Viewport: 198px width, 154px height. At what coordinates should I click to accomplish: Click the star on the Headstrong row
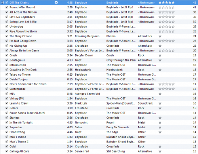[160, 132]
